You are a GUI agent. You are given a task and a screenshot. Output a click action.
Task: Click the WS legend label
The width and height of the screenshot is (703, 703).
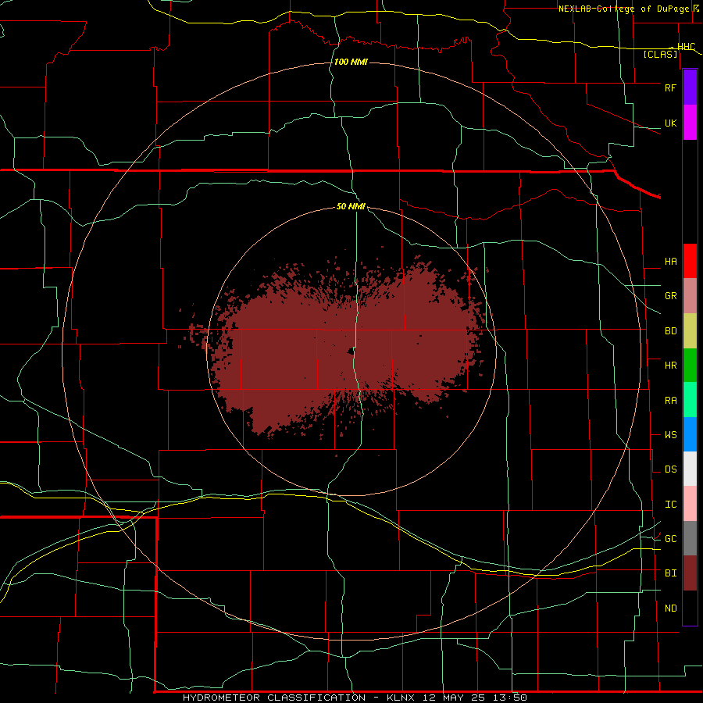point(670,435)
